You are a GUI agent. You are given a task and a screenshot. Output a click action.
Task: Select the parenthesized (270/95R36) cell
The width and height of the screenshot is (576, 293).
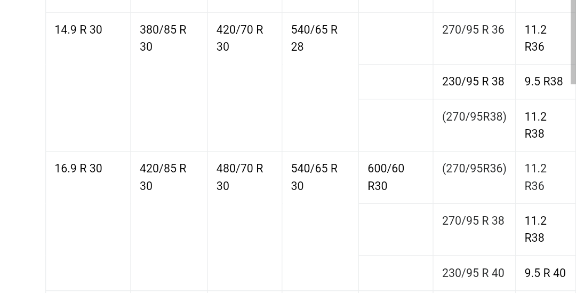(x=474, y=169)
